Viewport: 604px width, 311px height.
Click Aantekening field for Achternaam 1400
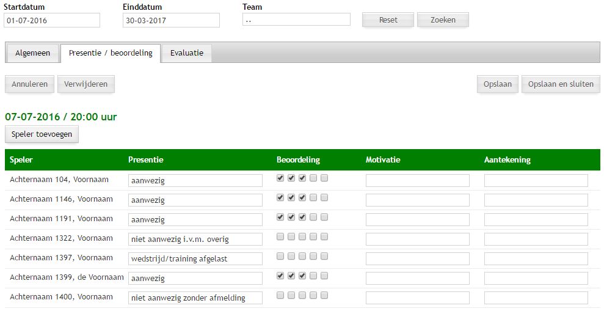[536, 298]
